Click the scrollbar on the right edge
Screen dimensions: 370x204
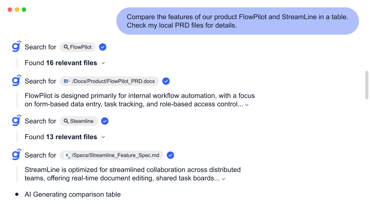[367, 84]
